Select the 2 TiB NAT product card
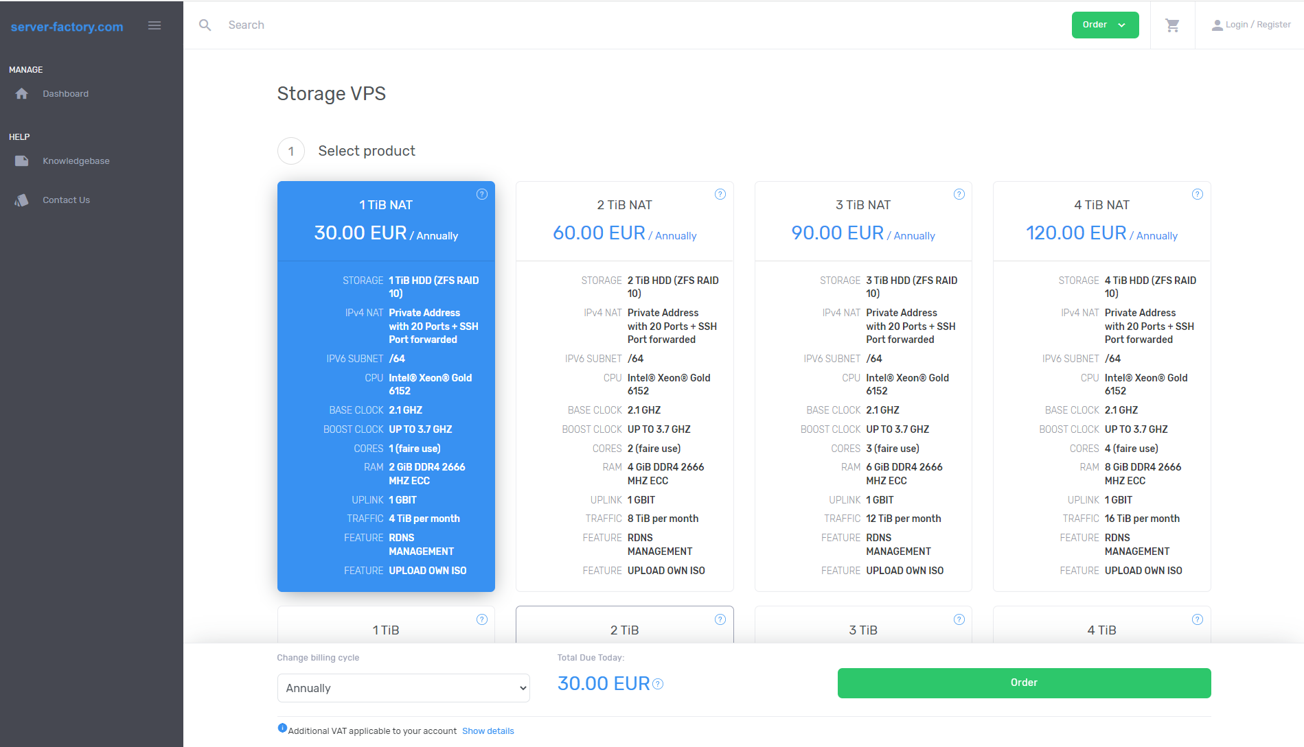Viewport: 1304px width, 747px height. 624,386
